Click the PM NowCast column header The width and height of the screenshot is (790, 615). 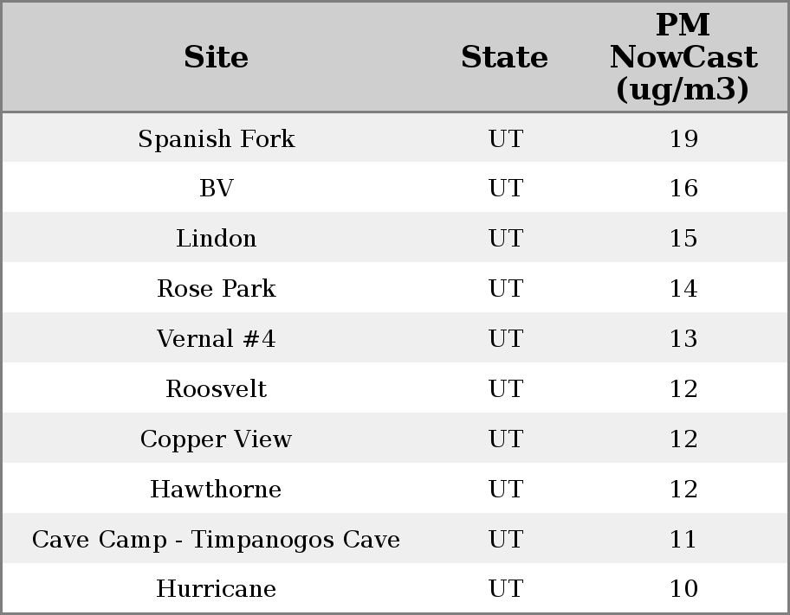click(683, 57)
